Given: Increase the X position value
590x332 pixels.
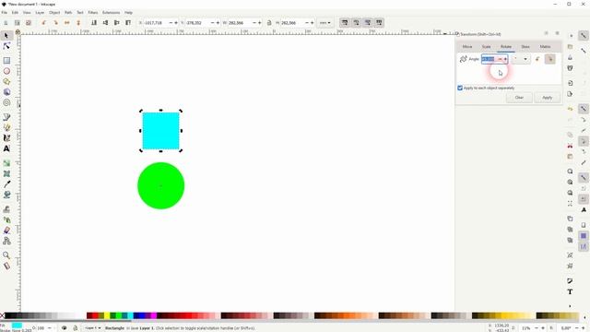Looking at the screenshot, I should click(x=176, y=23).
